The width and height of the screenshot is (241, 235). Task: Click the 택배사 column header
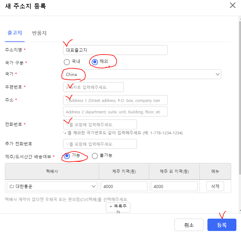pyautogui.click(x=52, y=171)
